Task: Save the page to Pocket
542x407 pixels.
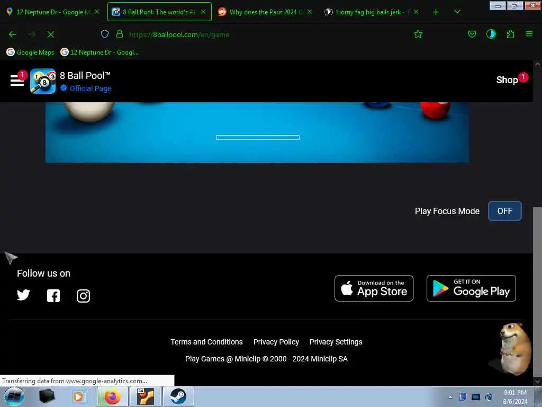Action: pos(472,34)
